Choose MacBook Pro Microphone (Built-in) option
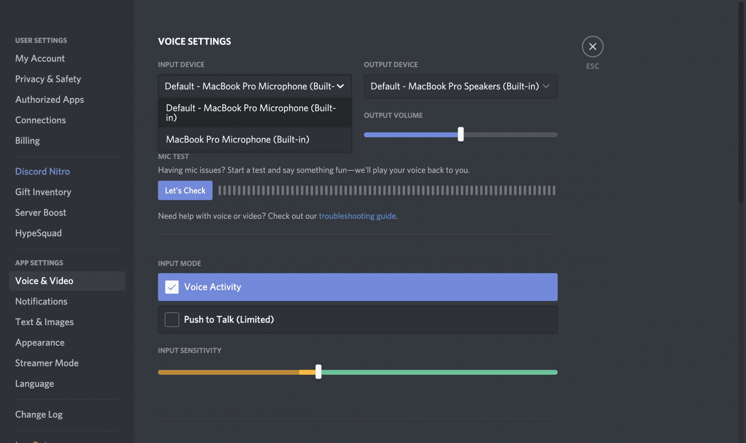Viewport: 746px width, 443px height. tap(255, 139)
